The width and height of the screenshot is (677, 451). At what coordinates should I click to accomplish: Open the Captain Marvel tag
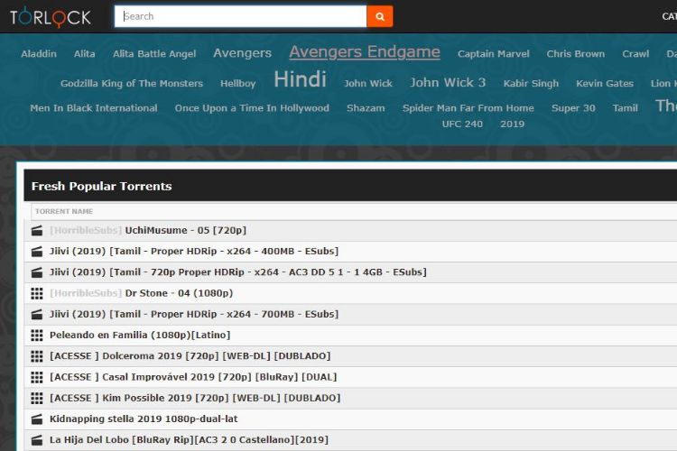[x=494, y=54]
